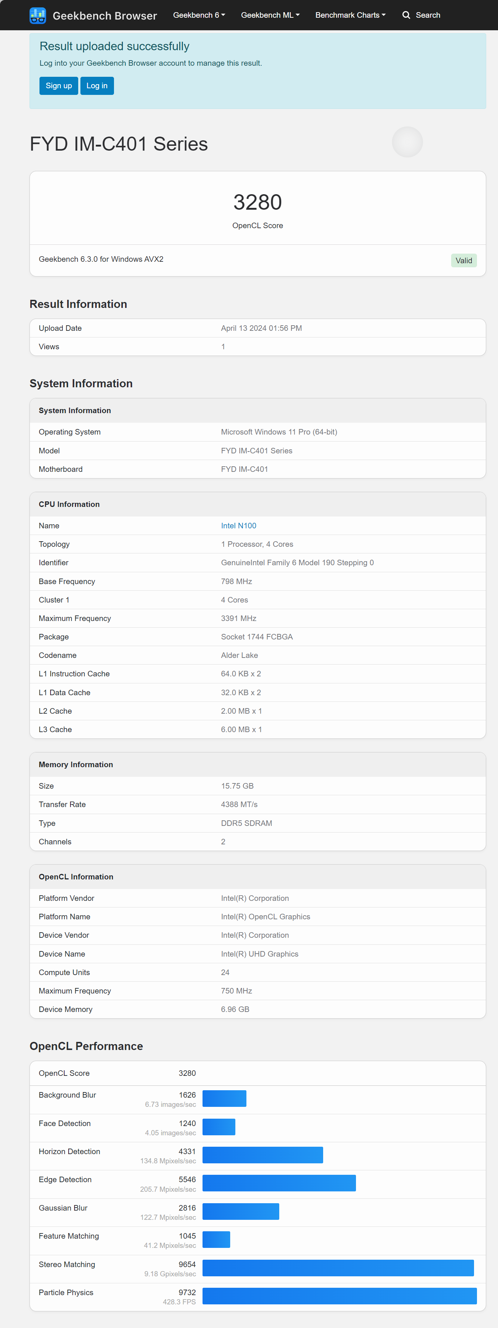Click 'GenuineIntel Family 6 Model 190 Stepping 0'
This screenshot has width=498, height=1328.
[297, 562]
